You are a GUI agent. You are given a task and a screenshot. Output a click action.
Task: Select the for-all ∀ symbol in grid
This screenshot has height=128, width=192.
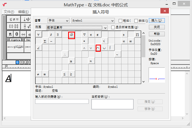pos(38,34)
